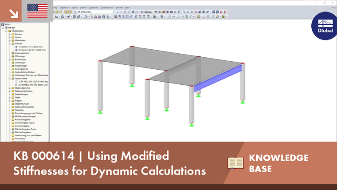Collapse the 01-de* model node

[x=3, y=28]
